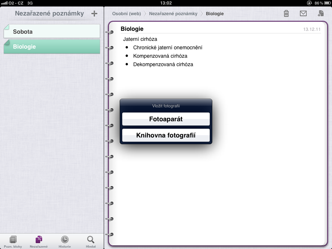332x249 pixels.
Task: Tap the battery indicator in status bar
Action: point(327,3)
